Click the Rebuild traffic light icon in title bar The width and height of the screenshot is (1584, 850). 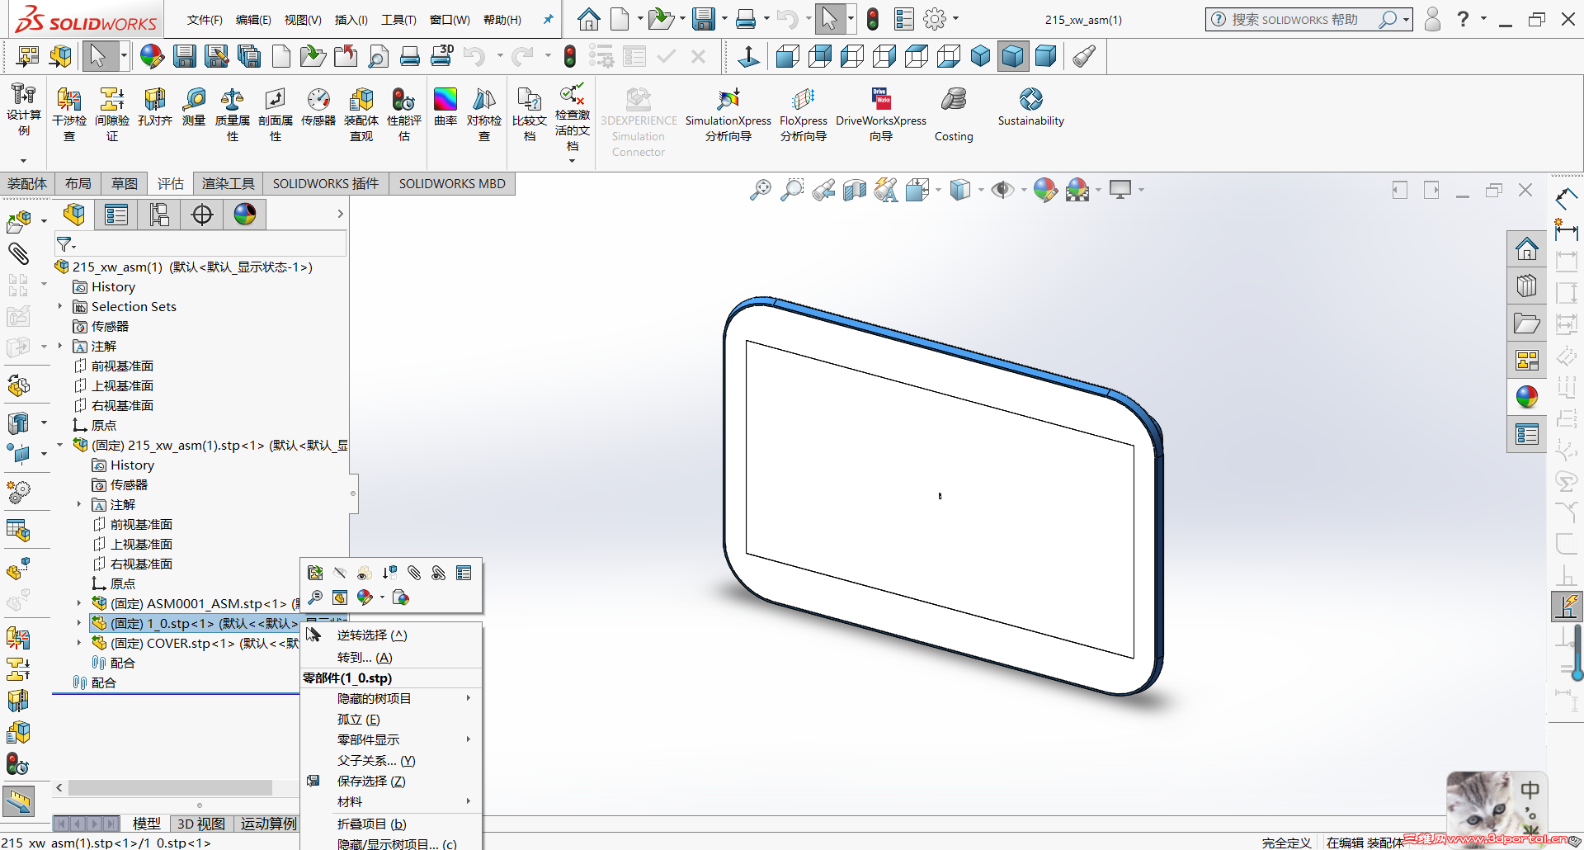point(873,19)
